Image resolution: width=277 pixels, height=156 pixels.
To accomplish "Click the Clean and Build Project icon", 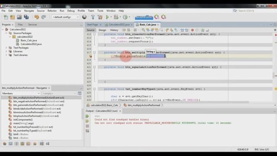I will 100,17.
